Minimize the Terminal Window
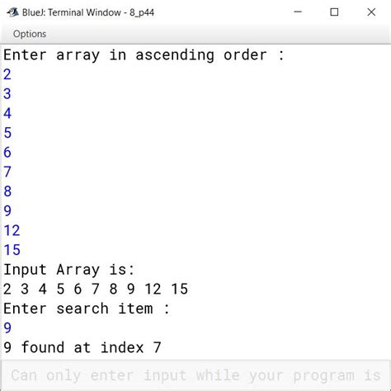The width and height of the screenshot is (391, 391). [x=298, y=12]
